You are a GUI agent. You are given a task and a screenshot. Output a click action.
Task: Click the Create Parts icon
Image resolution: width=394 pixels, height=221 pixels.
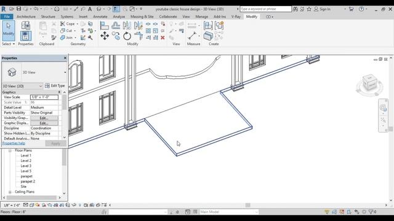[208, 36]
